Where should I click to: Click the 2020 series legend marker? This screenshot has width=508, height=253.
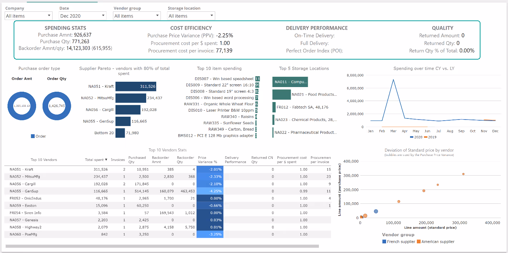(x=411, y=137)
